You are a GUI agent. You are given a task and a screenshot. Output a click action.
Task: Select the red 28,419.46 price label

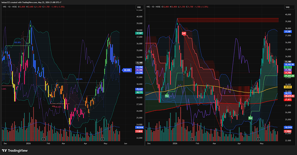coord(289,96)
